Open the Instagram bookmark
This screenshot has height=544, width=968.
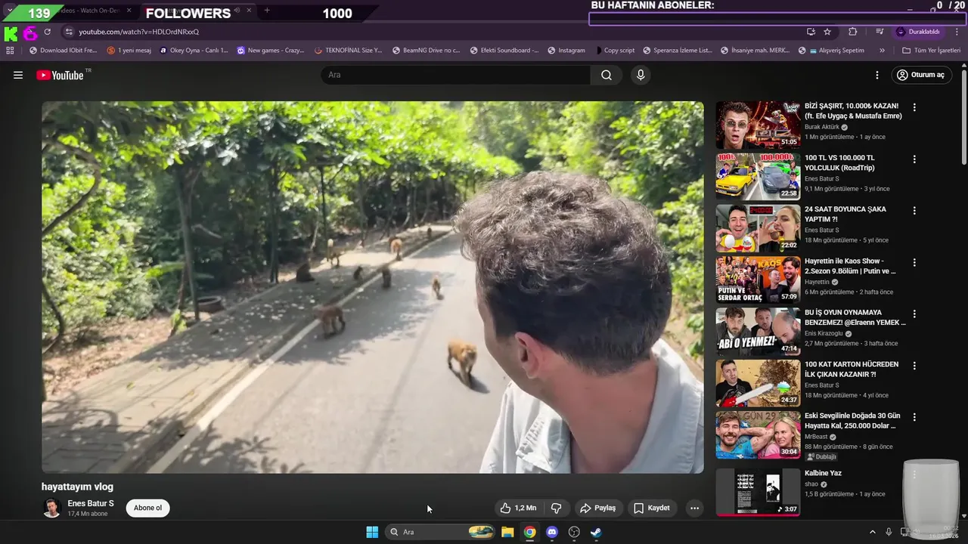click(x=566, y=51)
